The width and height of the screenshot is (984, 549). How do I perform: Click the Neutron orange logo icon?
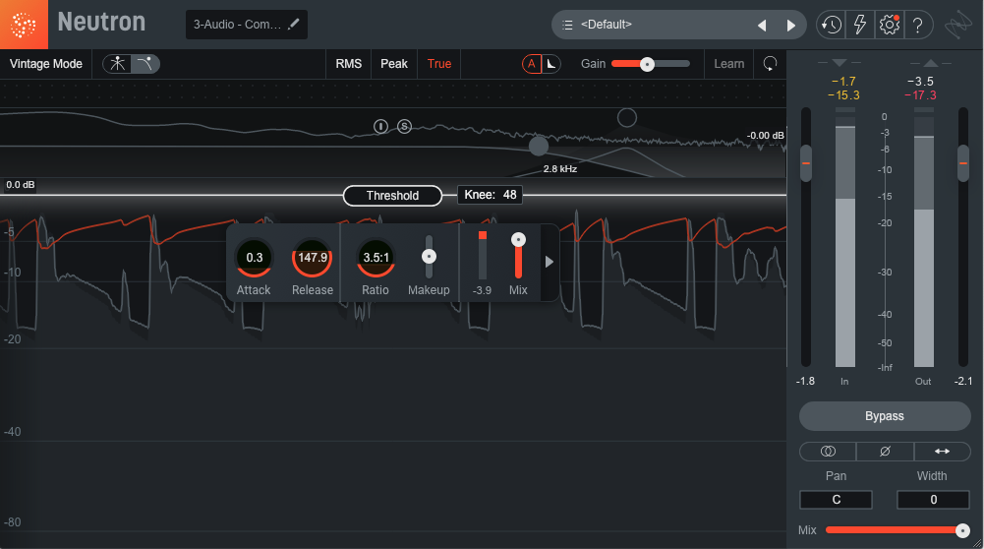point(24,25)
